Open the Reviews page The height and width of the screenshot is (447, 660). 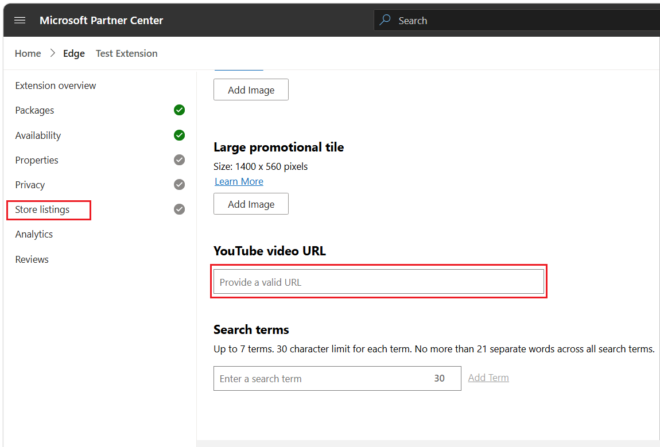[32, 259]
